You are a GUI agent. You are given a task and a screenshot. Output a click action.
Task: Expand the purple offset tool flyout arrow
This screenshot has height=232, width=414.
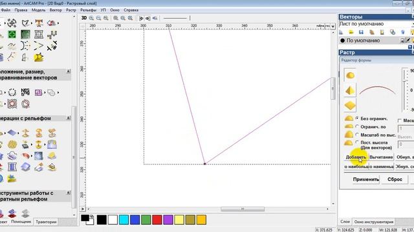coord(45,92)
